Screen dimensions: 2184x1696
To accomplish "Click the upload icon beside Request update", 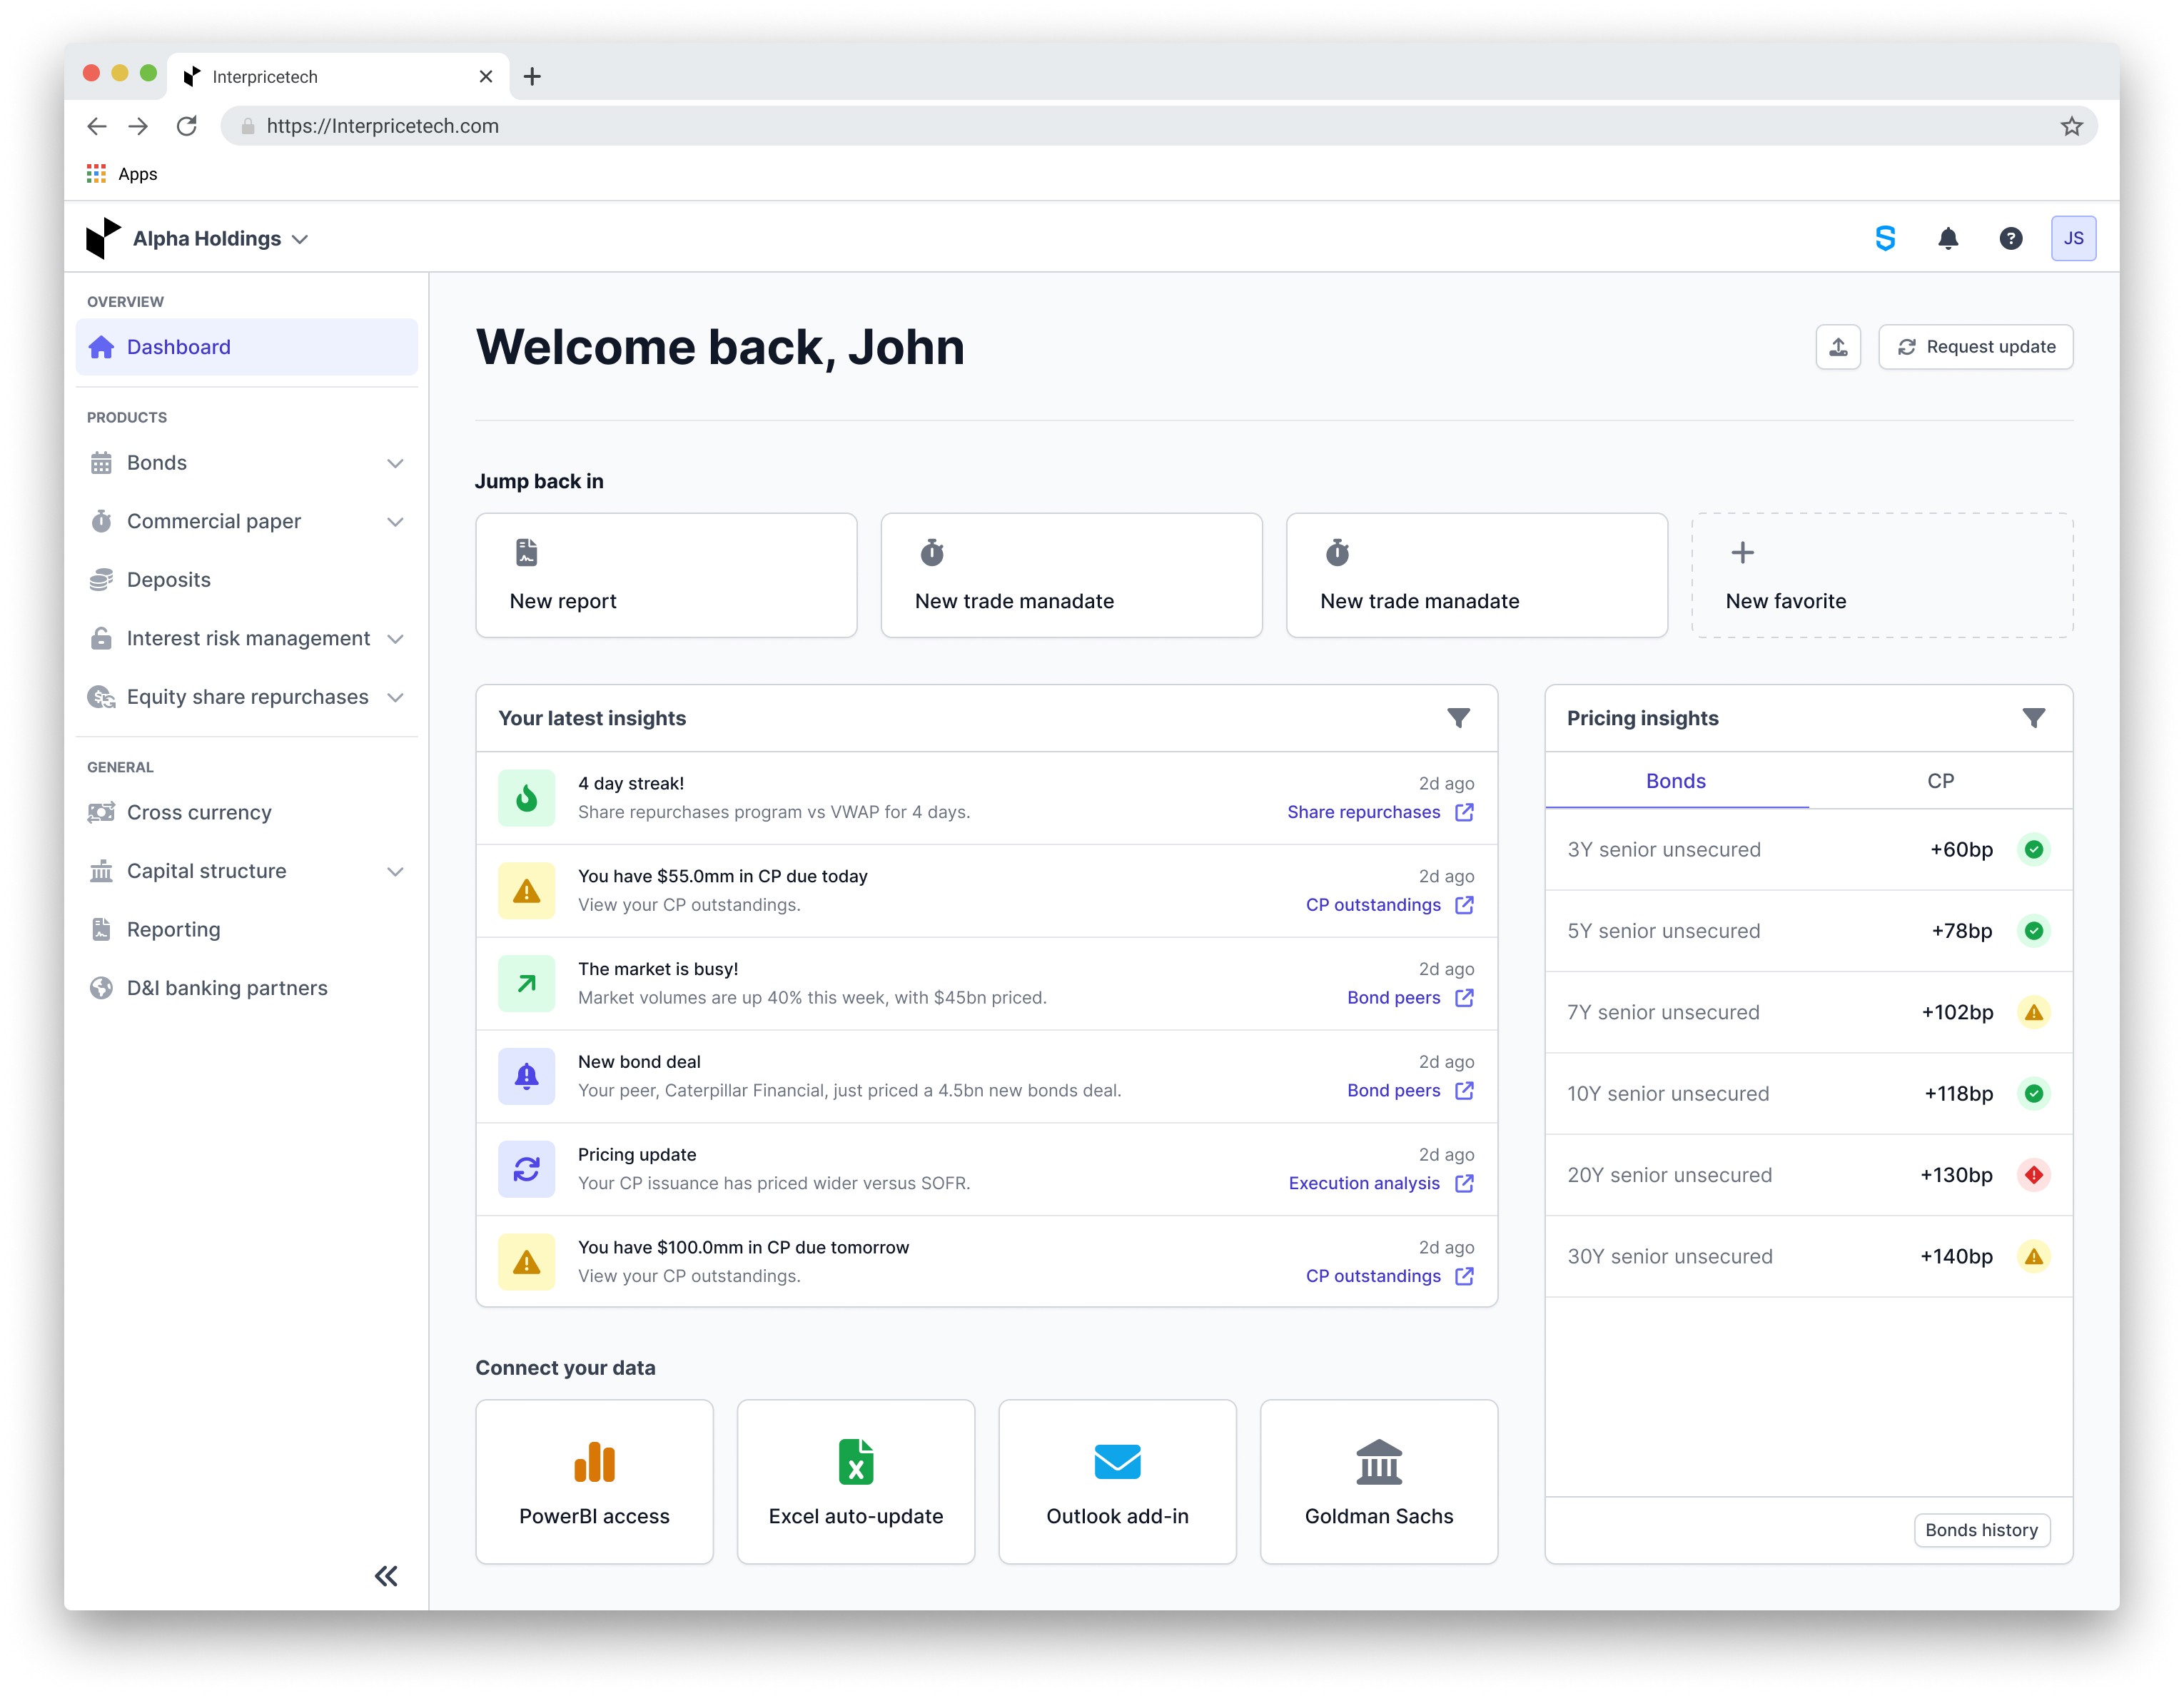I will (1837, 347).
